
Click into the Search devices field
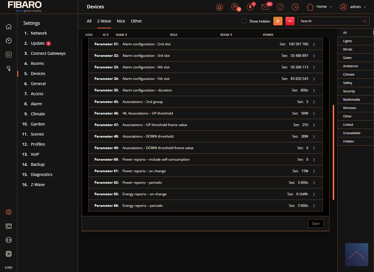[x=330, y=21]
